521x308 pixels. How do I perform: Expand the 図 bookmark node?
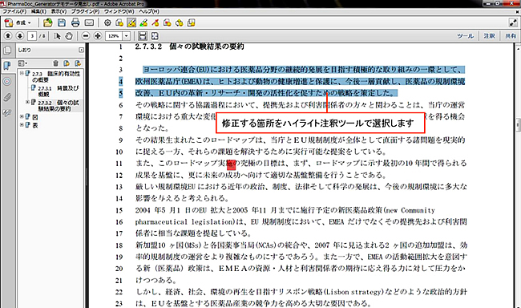tap(22, 117)
